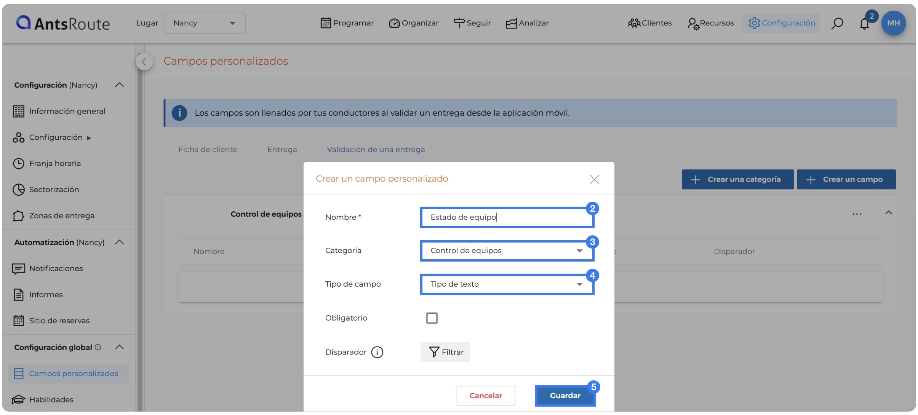Click the Disparador info icon
The image size is (918, 415).
point(377,352)
